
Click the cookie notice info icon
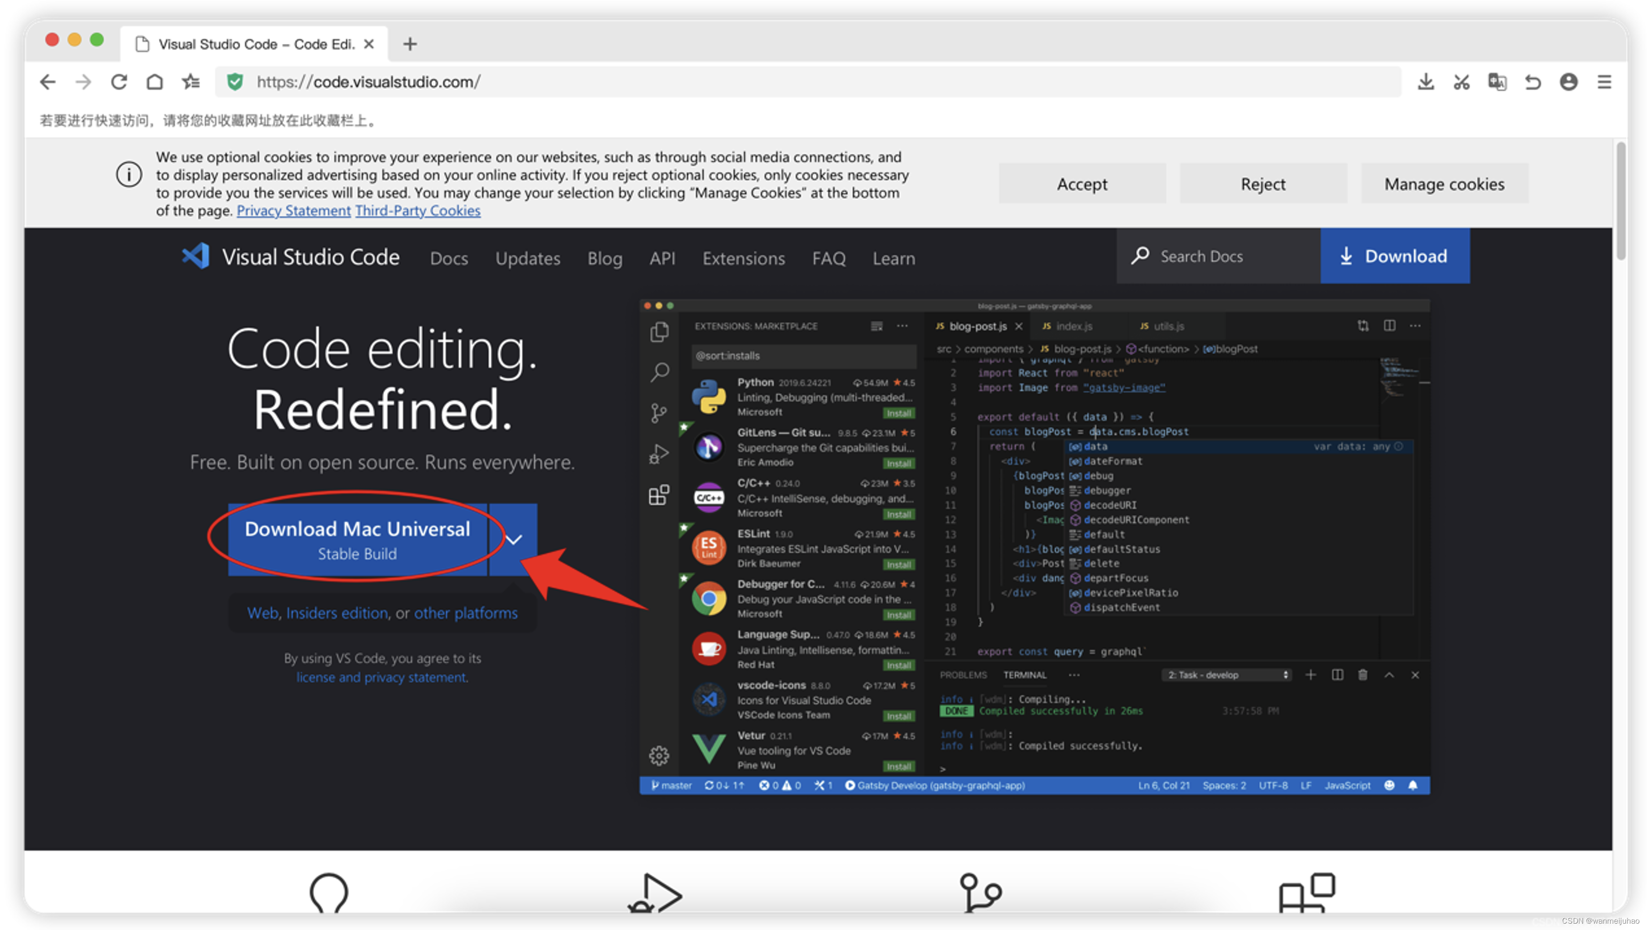coord(128,175)
